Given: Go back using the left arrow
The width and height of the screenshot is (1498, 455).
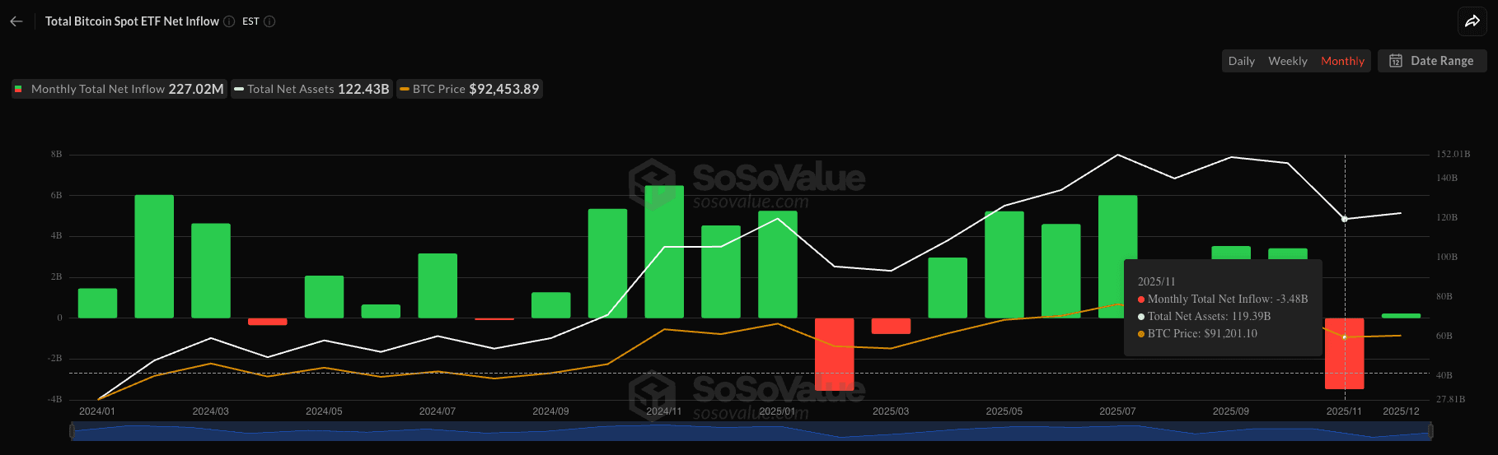Looking at the screenshot, I should [x=16, y=21].
